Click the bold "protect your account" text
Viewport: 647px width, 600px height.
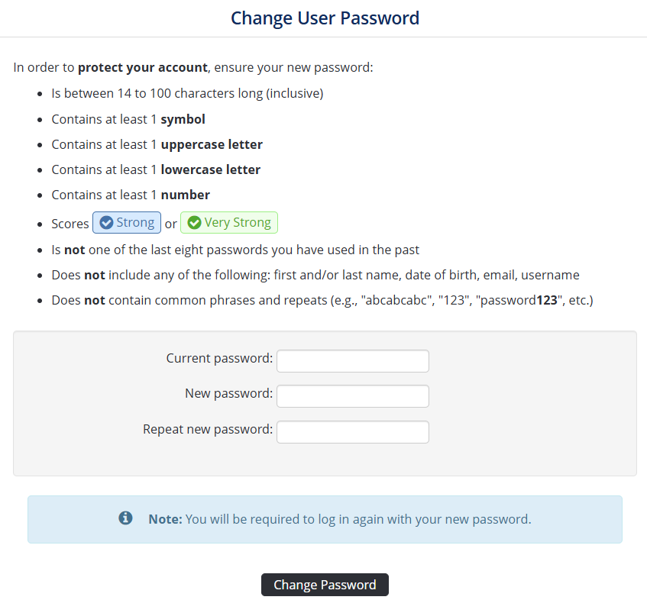(143, 67)
